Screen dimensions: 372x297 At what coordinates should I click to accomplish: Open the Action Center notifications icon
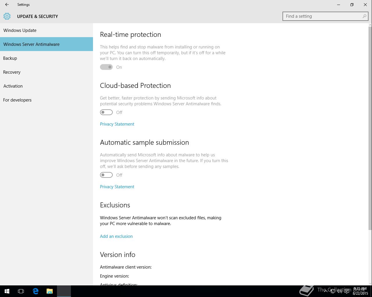coord(347,291)
